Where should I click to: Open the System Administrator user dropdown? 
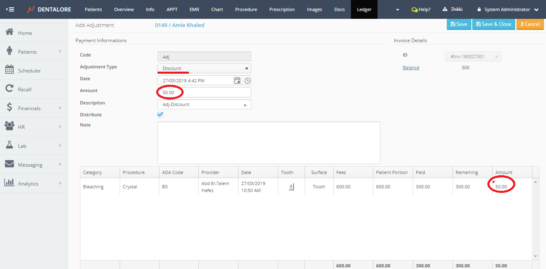(x=507, y=9)
